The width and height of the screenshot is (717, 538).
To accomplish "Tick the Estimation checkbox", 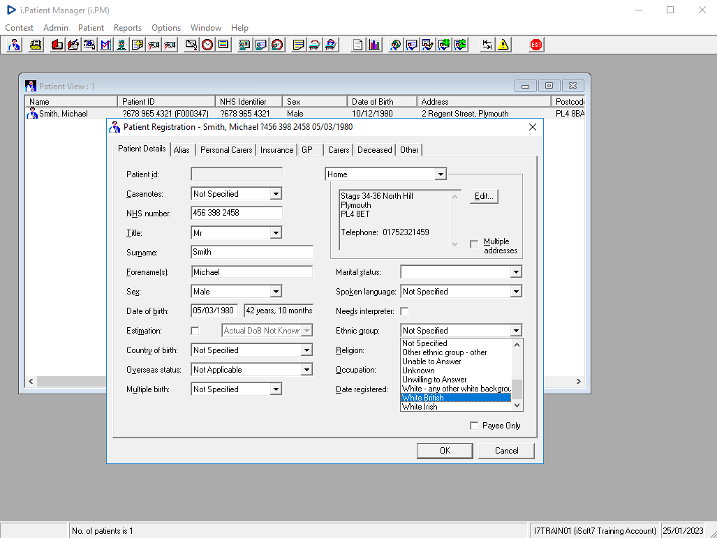I will click(x=195, y=331).
